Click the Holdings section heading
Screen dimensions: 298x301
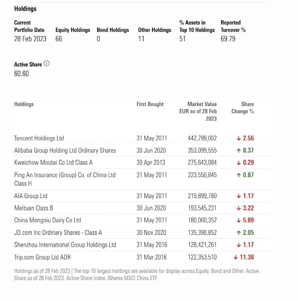(x=25, y=9)
